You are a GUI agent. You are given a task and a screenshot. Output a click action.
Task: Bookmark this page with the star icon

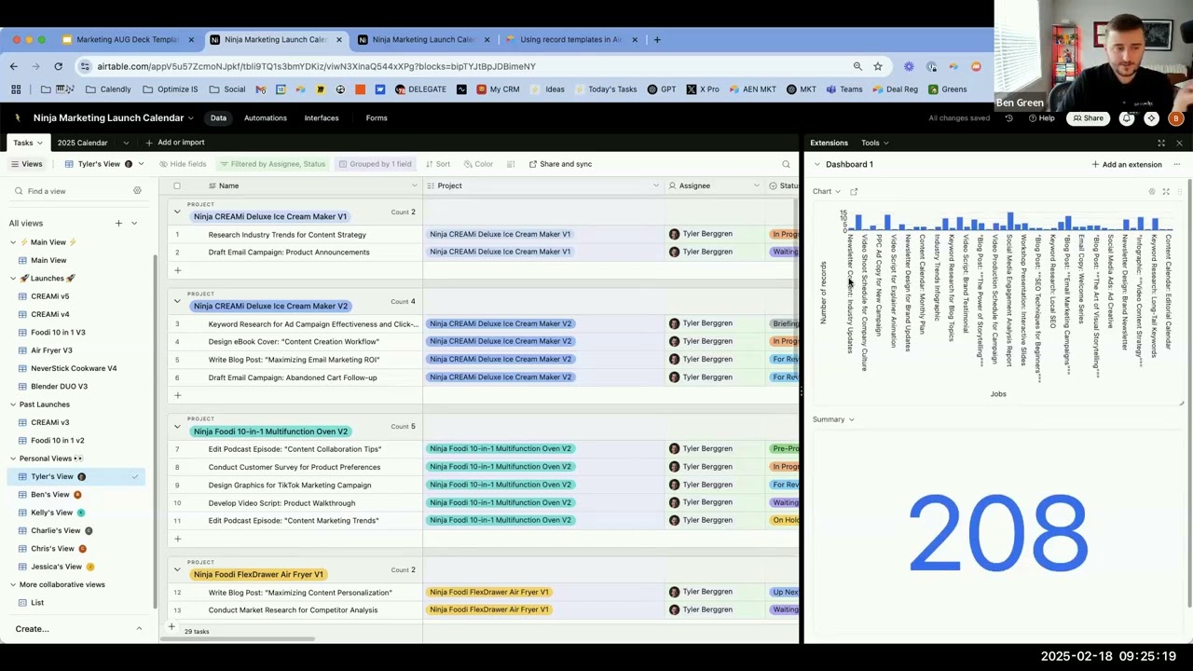coord(878,66)
